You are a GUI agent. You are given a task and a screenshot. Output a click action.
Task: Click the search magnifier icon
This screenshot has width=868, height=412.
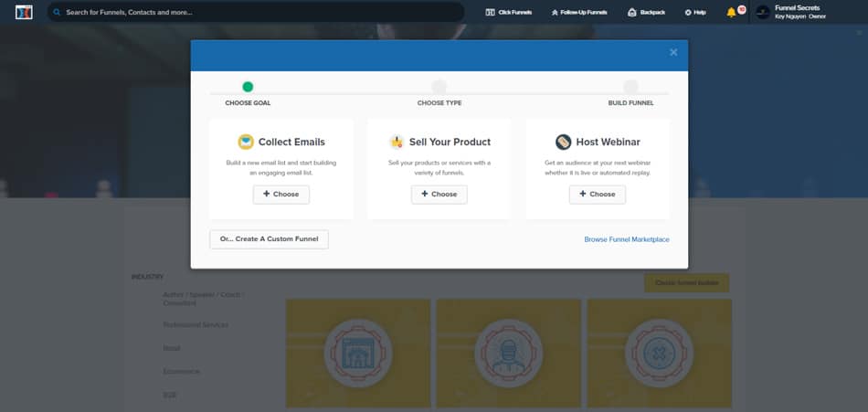(57, 12)
